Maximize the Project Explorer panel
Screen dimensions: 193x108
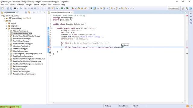coord(44,12)
